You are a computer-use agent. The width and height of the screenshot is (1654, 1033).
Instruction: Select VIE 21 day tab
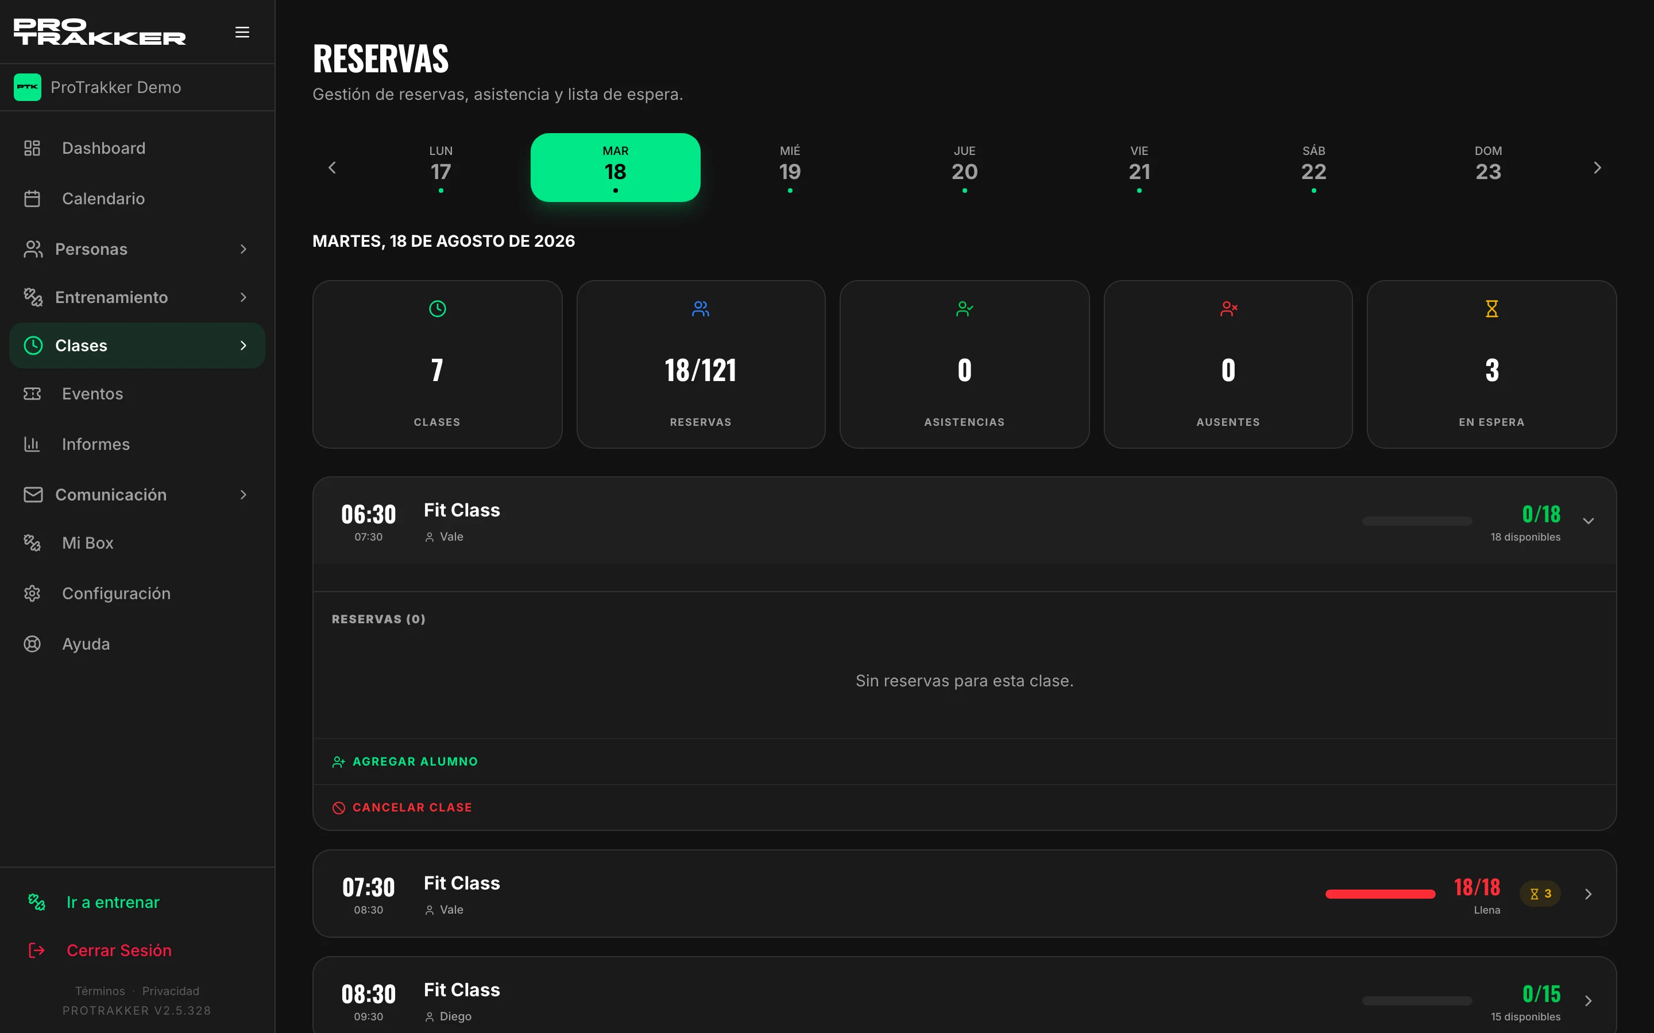point(1139,168)
